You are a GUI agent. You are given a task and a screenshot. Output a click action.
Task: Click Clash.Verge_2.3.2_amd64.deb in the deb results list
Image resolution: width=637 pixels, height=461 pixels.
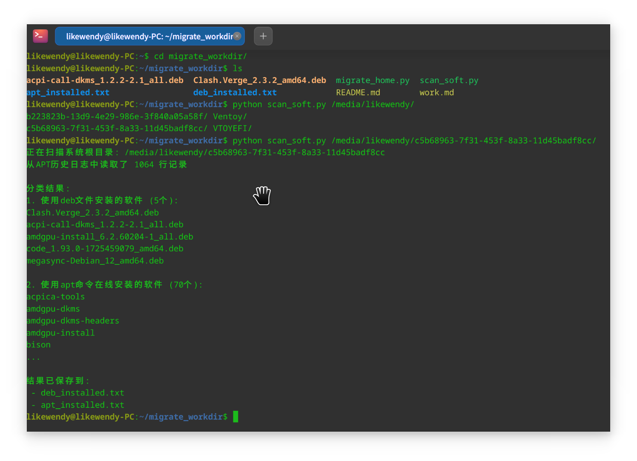pos(93,212)
